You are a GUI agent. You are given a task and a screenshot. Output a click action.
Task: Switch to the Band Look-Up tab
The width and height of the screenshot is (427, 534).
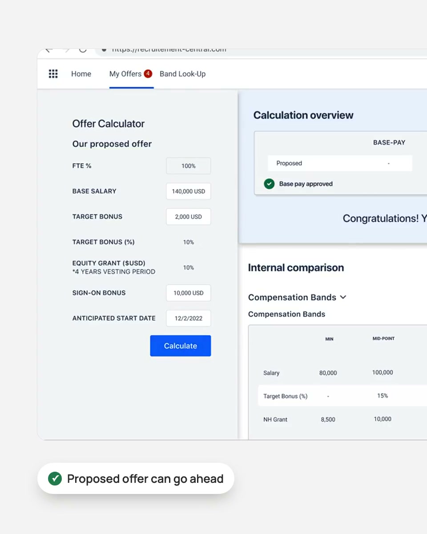[x=183, y=74]
